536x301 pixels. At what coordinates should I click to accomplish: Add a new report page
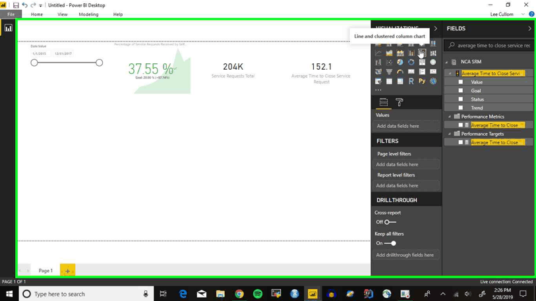(67, 271)
